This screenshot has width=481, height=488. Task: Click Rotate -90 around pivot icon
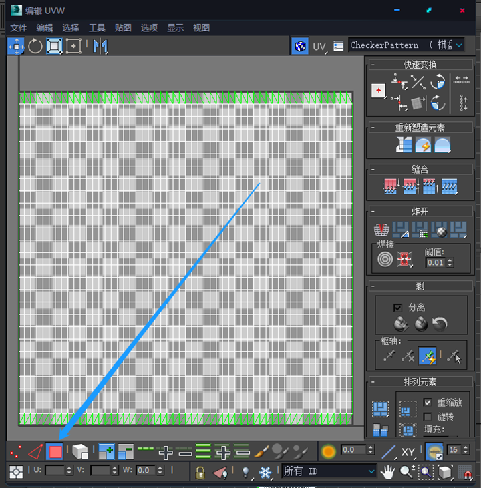tap(438, 103)
